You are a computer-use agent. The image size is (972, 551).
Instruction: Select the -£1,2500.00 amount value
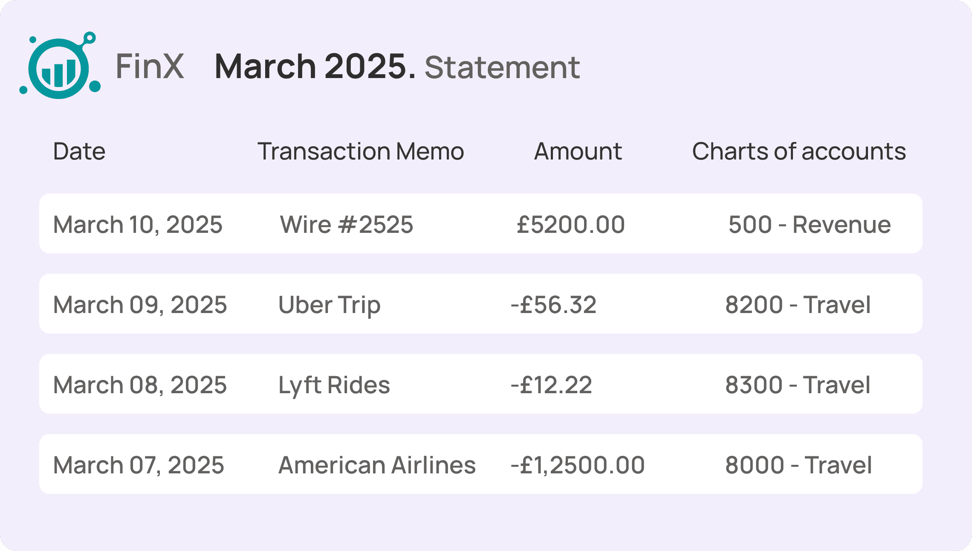578,465
